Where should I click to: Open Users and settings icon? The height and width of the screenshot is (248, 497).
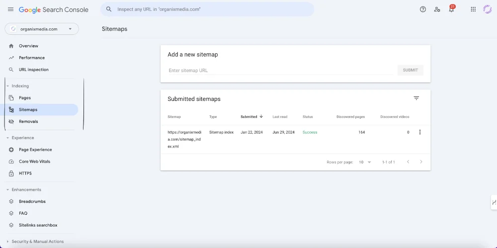(x=437, y=9)
